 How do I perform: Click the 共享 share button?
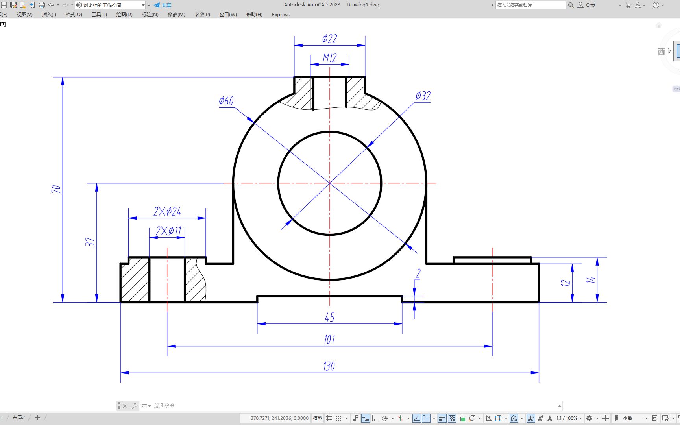coord(163,5)
